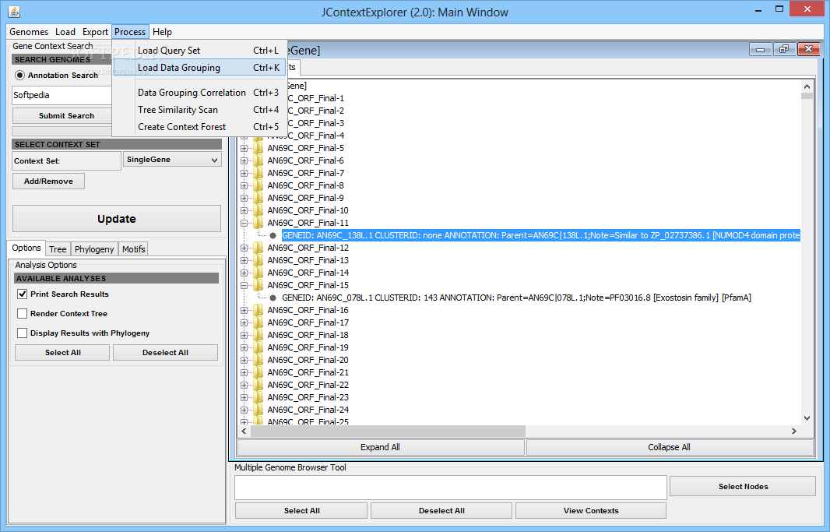Enable Render Context Tree checkbox

pos(23,313)
